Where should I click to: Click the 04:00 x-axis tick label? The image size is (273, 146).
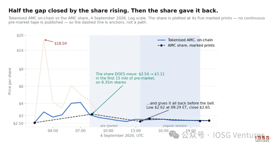pos(53,131)
